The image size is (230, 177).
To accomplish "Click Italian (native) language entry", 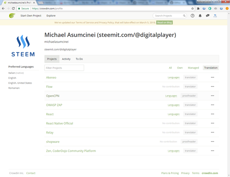I will (x=16, y=73).
